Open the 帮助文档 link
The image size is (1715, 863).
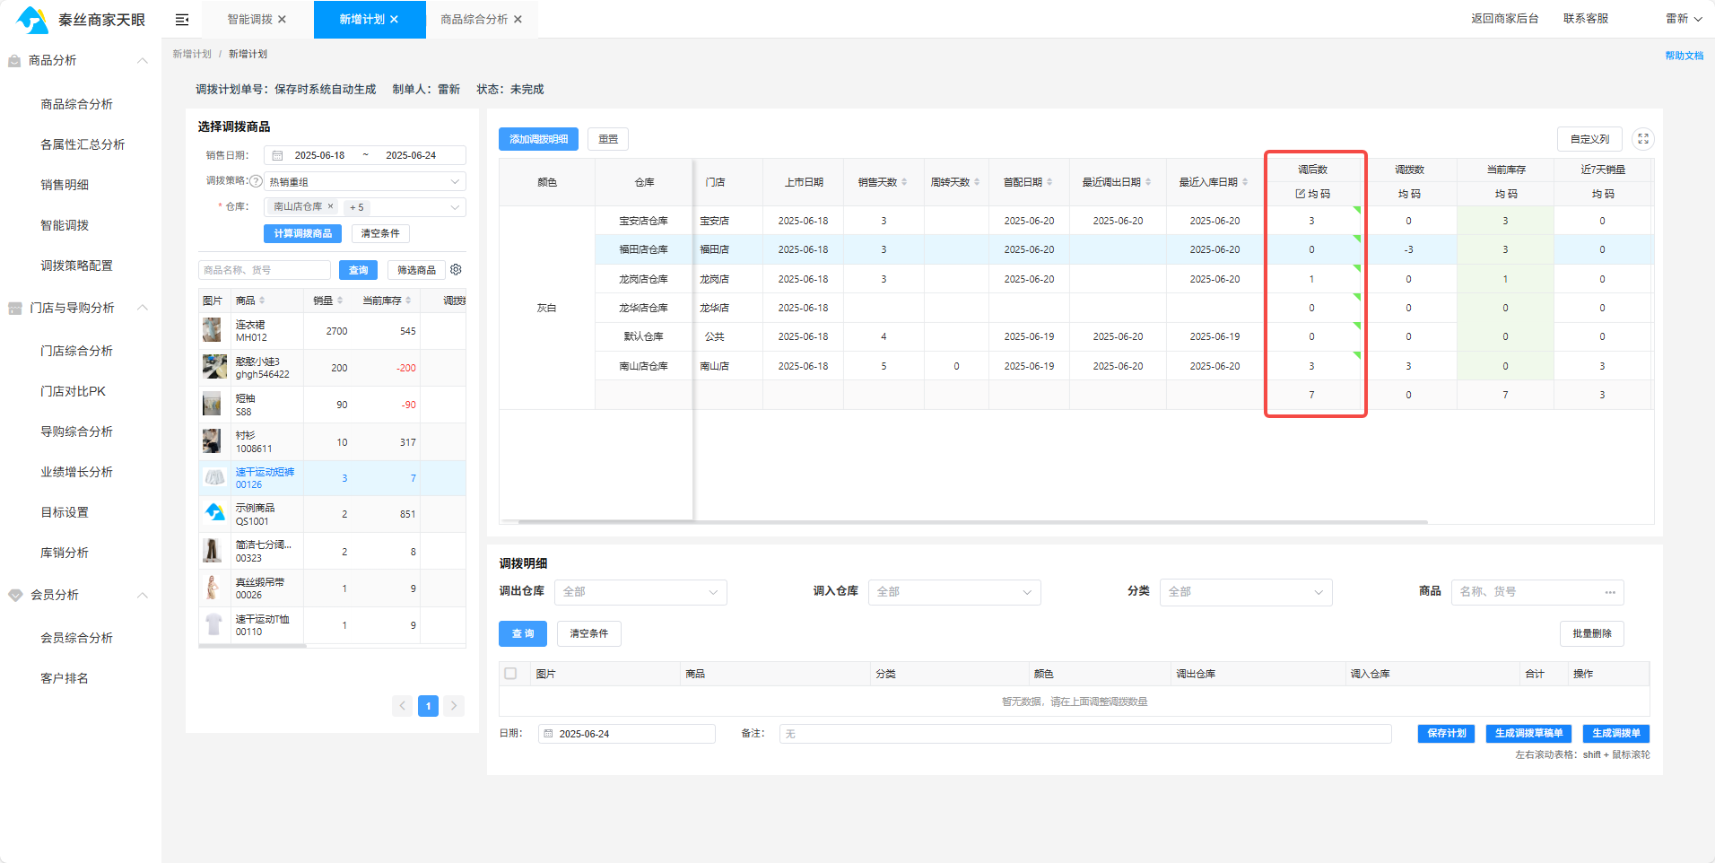pyautogui.click(x=1684, y=56)
